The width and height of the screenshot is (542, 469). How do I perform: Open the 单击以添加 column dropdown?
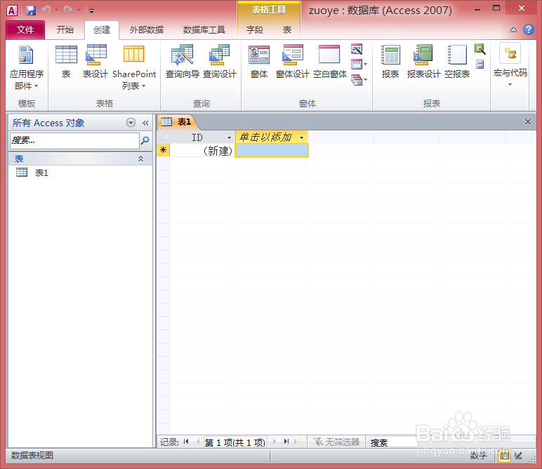(x=301, y=137)
